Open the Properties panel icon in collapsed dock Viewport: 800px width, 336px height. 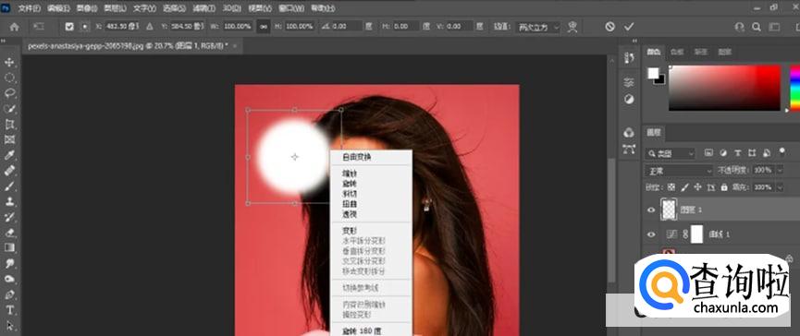pyautogui.click(x=629, y=82)
